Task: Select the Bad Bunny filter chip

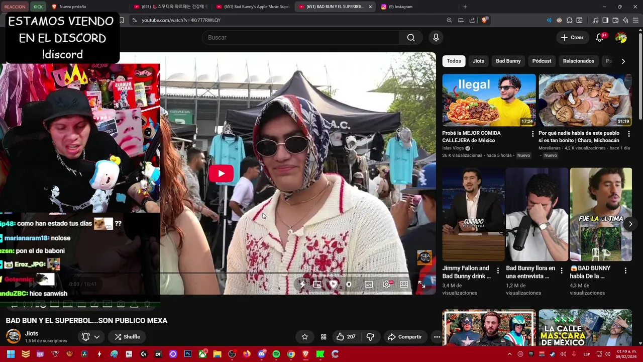Action: pos(508,61)
